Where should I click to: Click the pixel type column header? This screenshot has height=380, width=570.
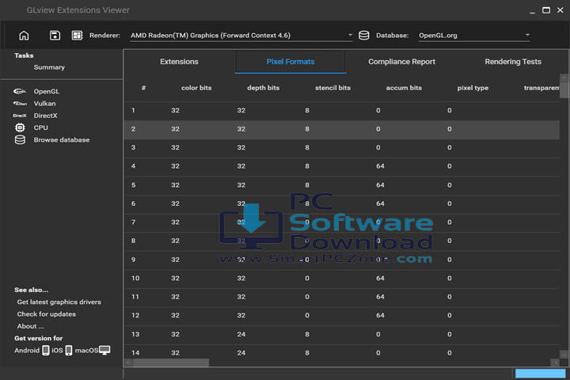click(473, 88)
